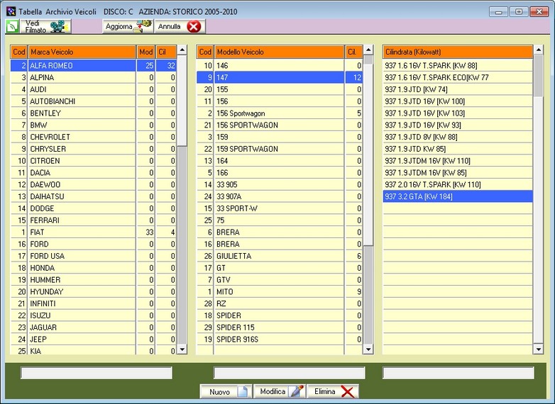This screenshot has width=555, height=404.
Task: Click the brand list scrollbar thumb
Action: click(x=182, y=100)
